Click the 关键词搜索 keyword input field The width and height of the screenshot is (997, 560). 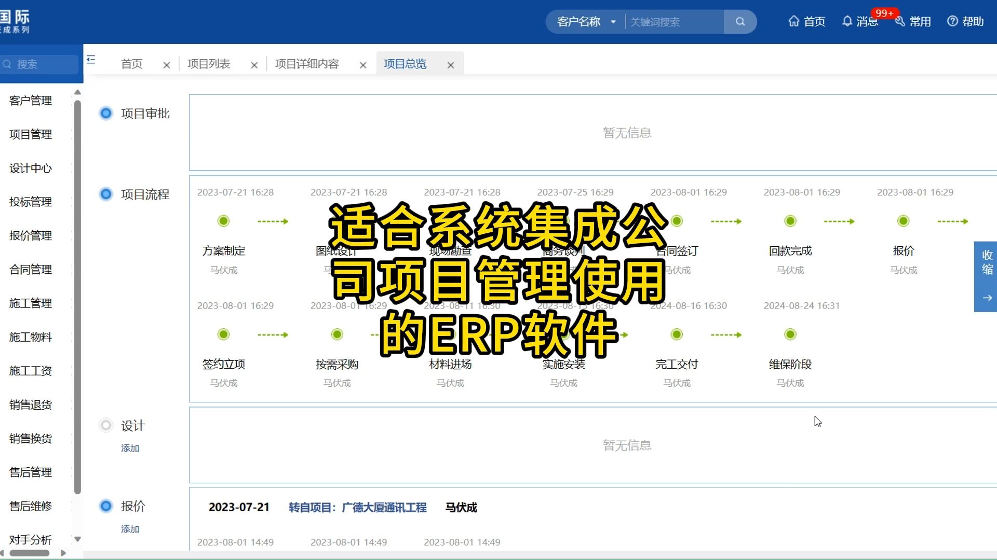click(675, 22)
